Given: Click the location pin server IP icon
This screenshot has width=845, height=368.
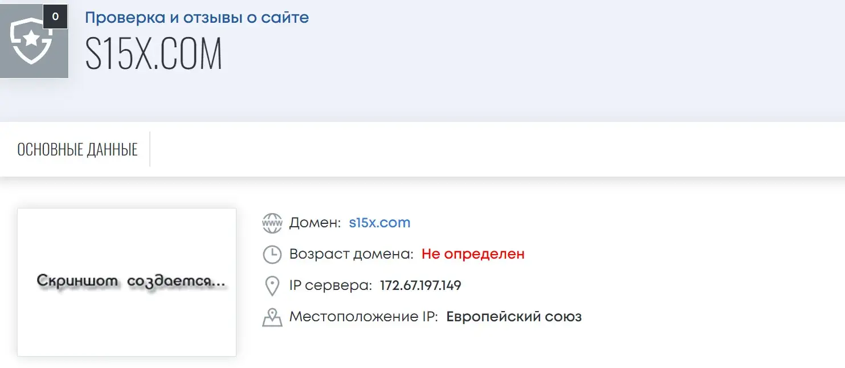Looking at the screenshot, I should [272, 285].
